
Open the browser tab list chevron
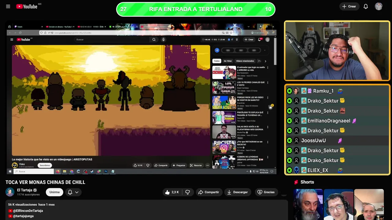(x=248, y=27)
